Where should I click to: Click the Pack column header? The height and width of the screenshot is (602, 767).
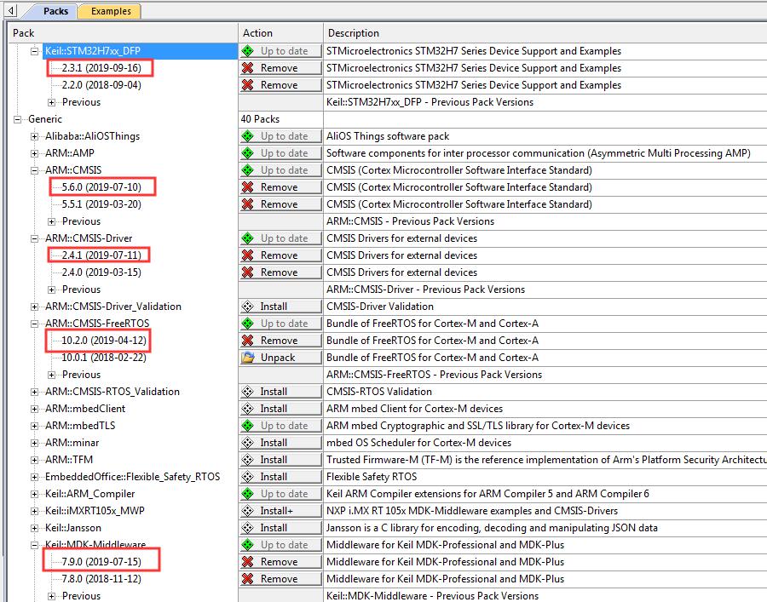click(x=124, y=32)
